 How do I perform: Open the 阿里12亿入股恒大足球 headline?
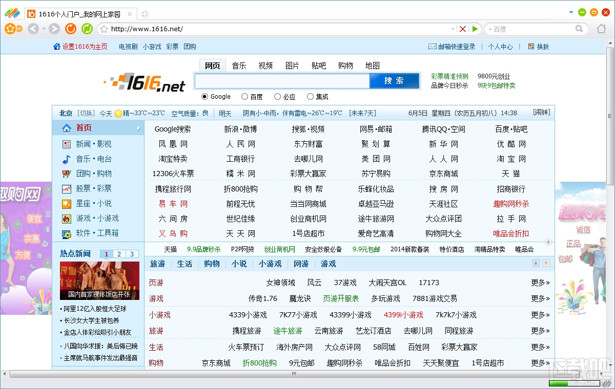pos(95,309)
